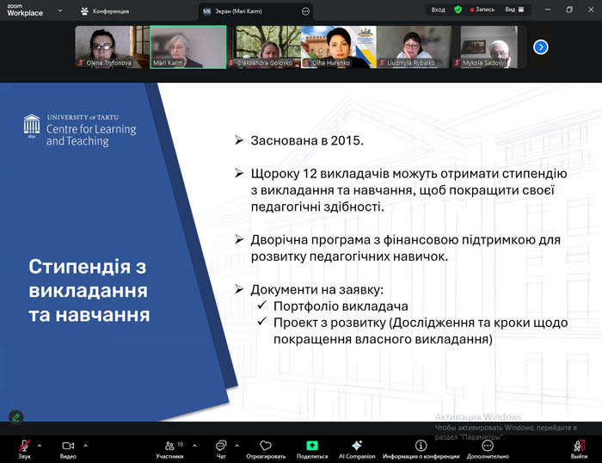Screen dimensions: 602x463
Task: Unmute the microphone with the Звук button
Action: pyautogui.click(x=24, y=447)
